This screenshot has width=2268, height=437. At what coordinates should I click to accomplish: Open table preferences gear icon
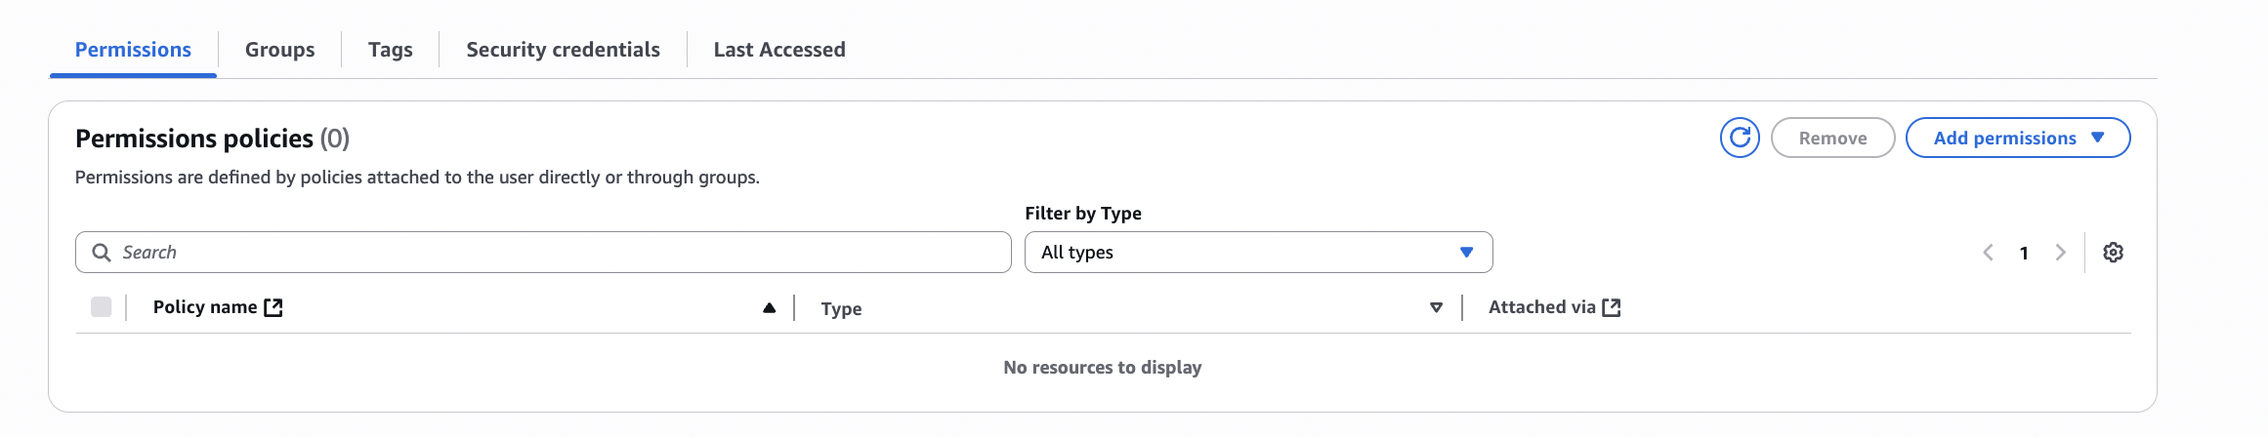(x=2113, y=253)
